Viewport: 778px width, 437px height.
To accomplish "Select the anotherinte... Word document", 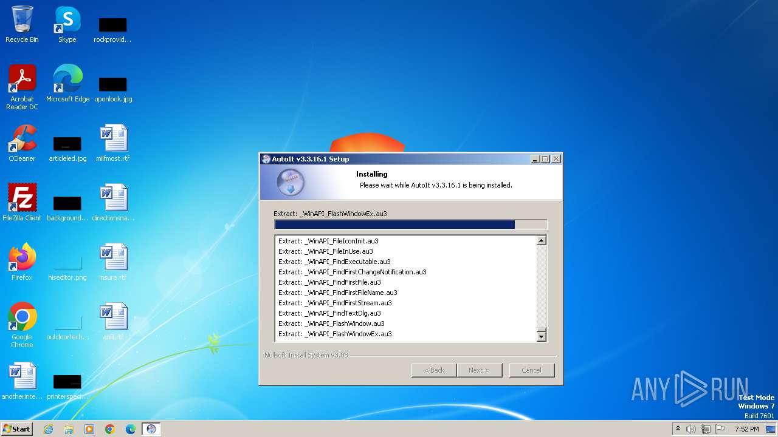I will pyautogui.click(x=22, y=381).
